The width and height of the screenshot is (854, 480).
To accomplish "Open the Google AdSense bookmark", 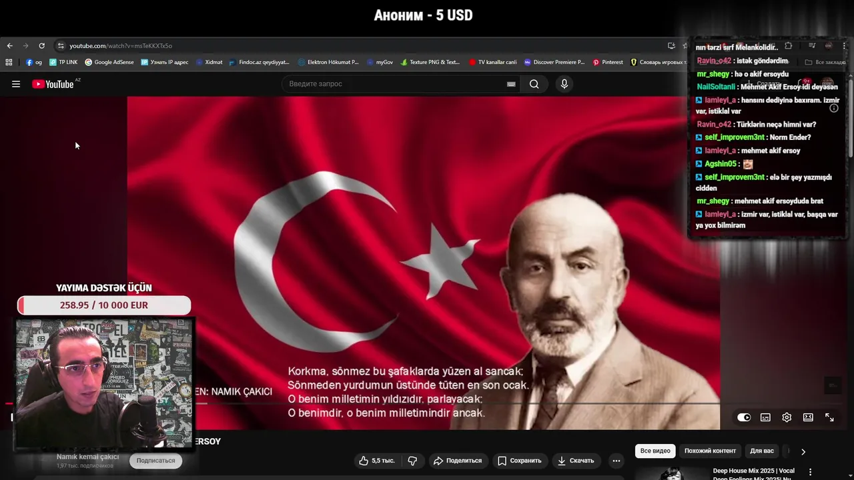I will pos(109,62).
